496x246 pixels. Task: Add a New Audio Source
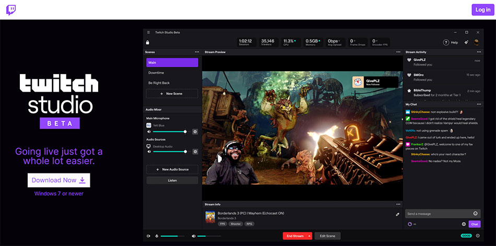coord(172,169)
